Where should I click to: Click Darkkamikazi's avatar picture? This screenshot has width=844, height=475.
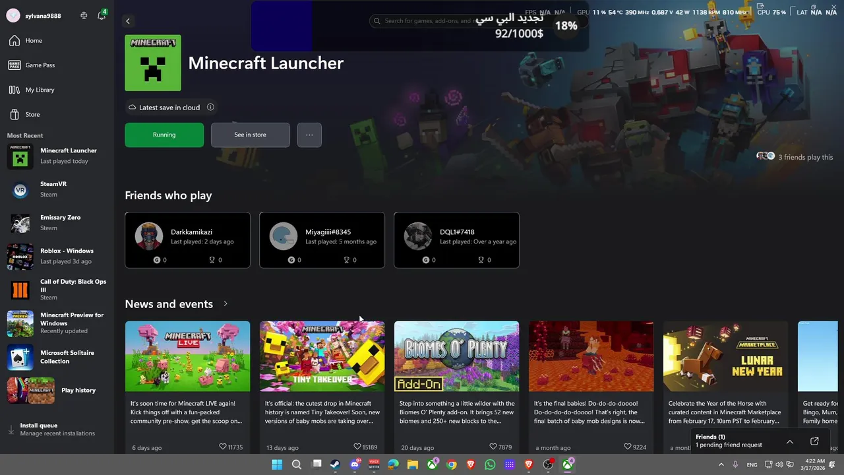(149, 236)
